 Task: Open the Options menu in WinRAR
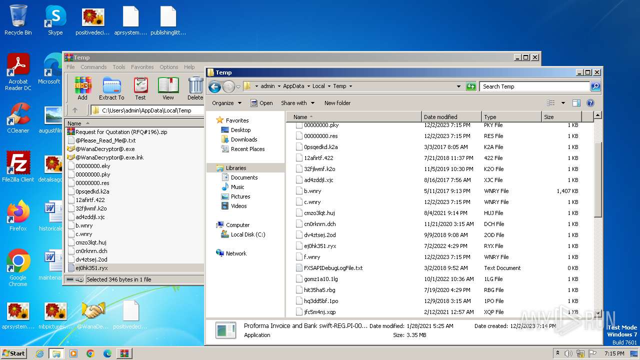[x=169, y=67]
